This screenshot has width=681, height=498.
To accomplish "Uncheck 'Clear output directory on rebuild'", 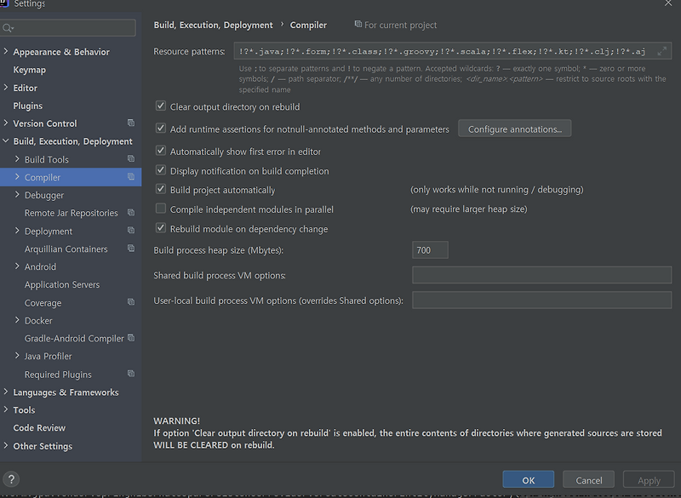I will [160, 106].
